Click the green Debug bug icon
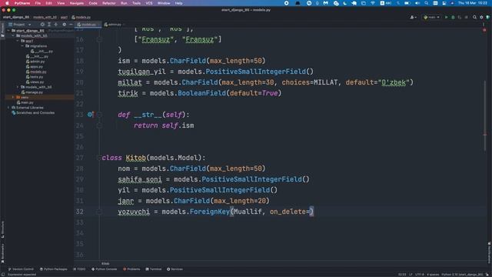The height and width of the screenshot is (277, 492). pyautogui.click(x=453, y=17)
